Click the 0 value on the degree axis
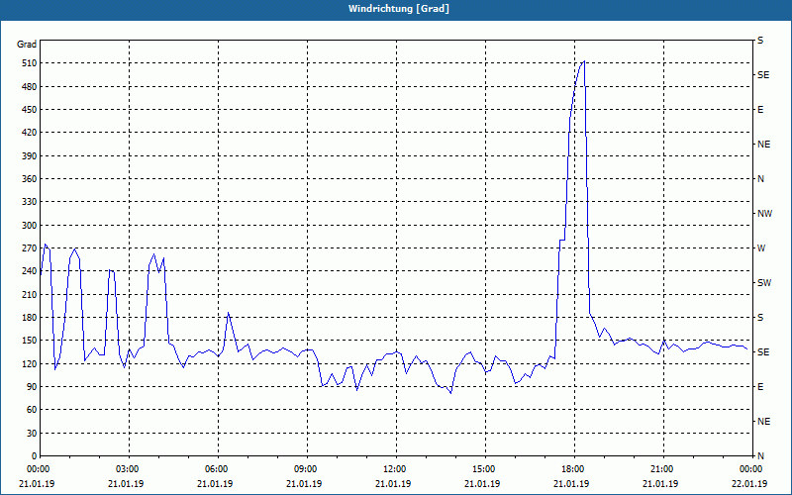792x495 pixels. (x=35, y=456)
